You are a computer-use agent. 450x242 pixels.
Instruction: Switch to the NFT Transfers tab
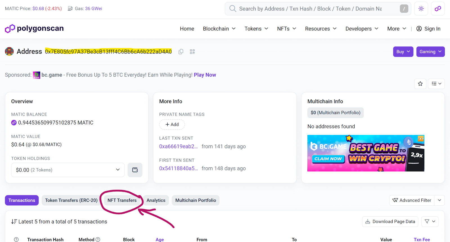(x=122, y=200)
